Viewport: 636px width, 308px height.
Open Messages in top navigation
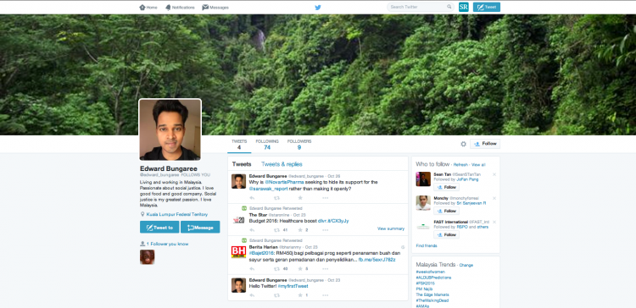pyautogui.click(x=215, y=8)
